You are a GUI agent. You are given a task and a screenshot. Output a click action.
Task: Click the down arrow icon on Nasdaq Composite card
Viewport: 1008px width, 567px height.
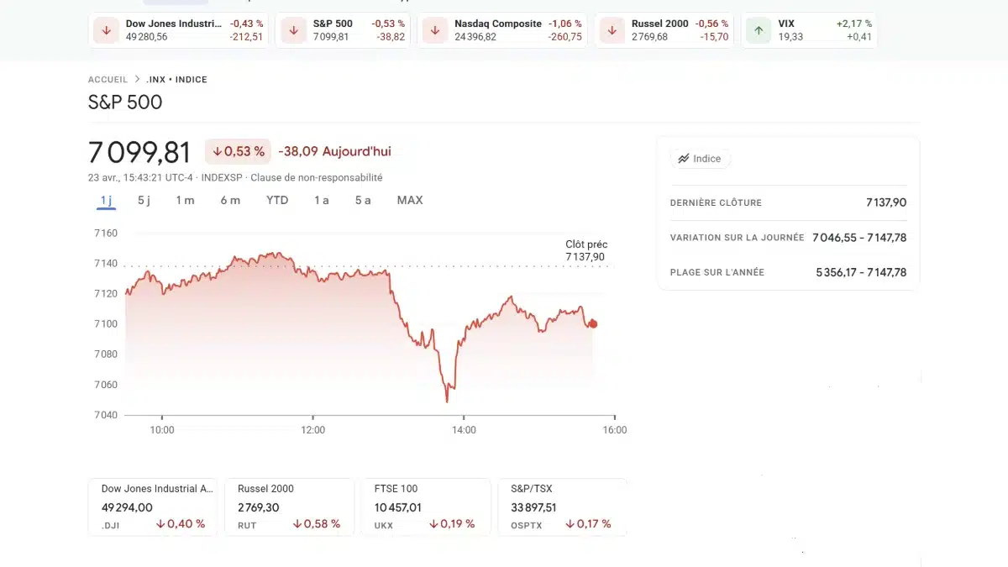(x=435, y=30)
